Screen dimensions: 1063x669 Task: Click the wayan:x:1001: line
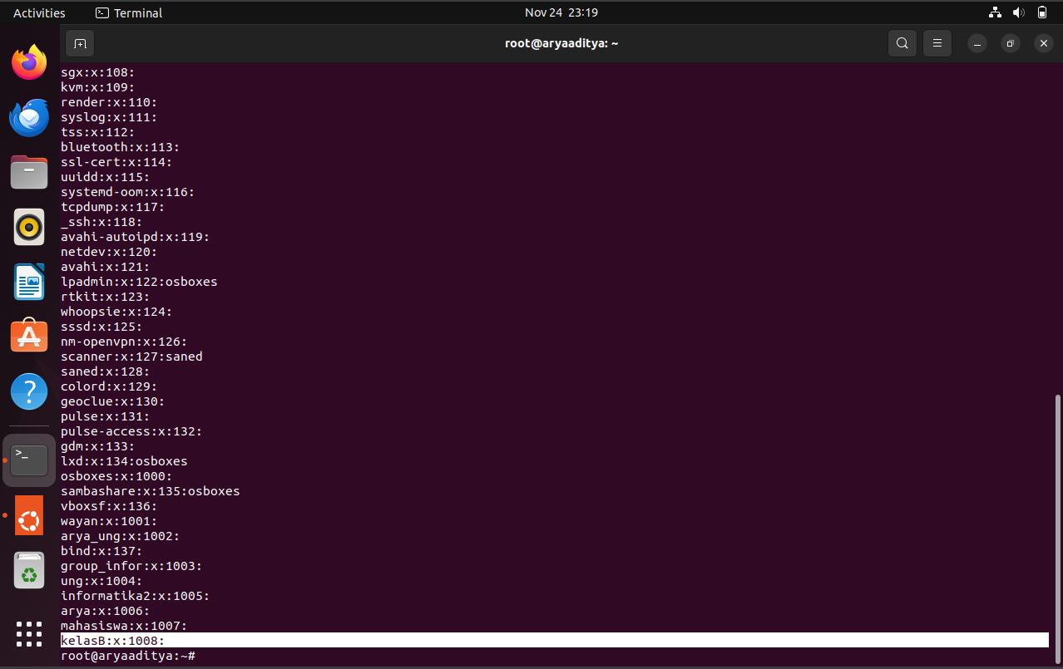pos(109,521)
